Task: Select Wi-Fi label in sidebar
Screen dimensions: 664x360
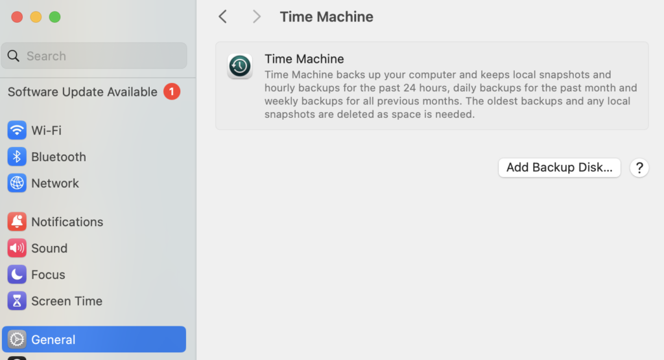Action: coord(46,130)
